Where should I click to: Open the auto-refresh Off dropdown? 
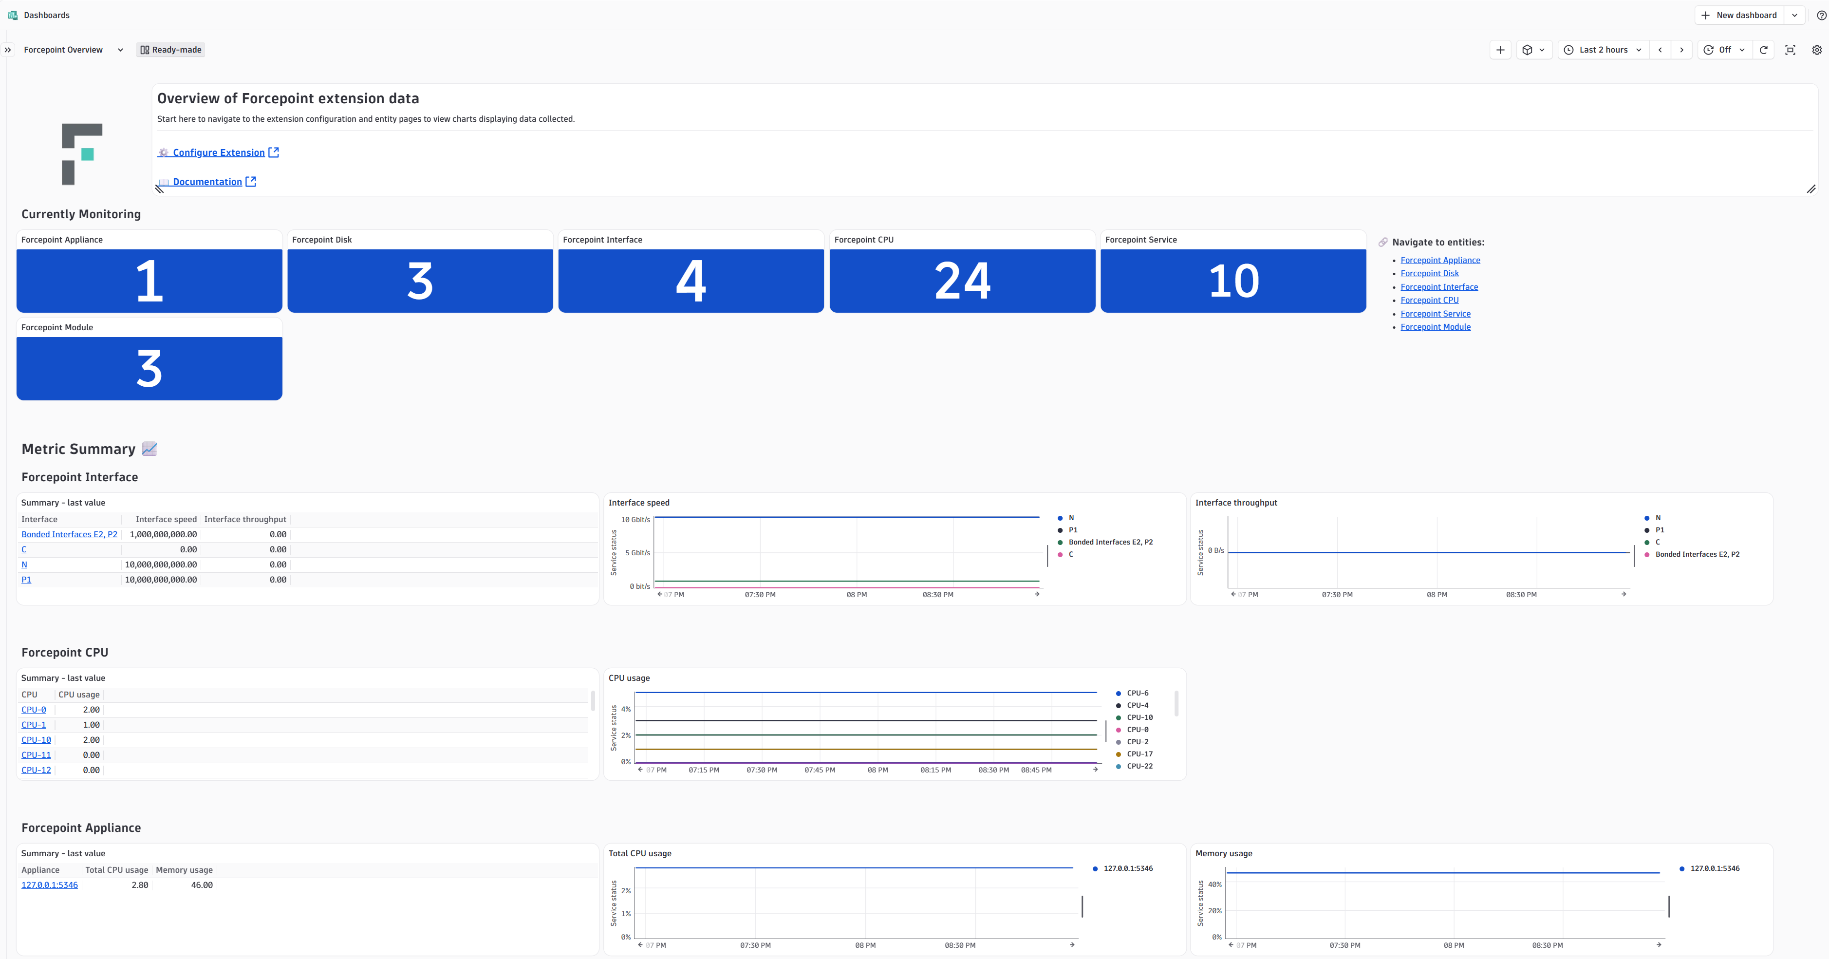[1724, 50]
